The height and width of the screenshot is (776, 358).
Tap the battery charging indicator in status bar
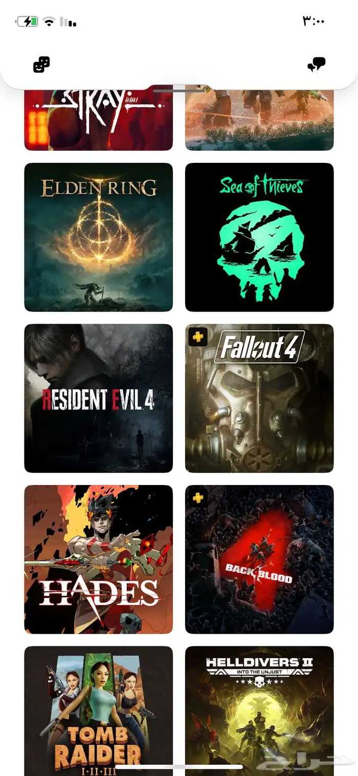[27, 22]
